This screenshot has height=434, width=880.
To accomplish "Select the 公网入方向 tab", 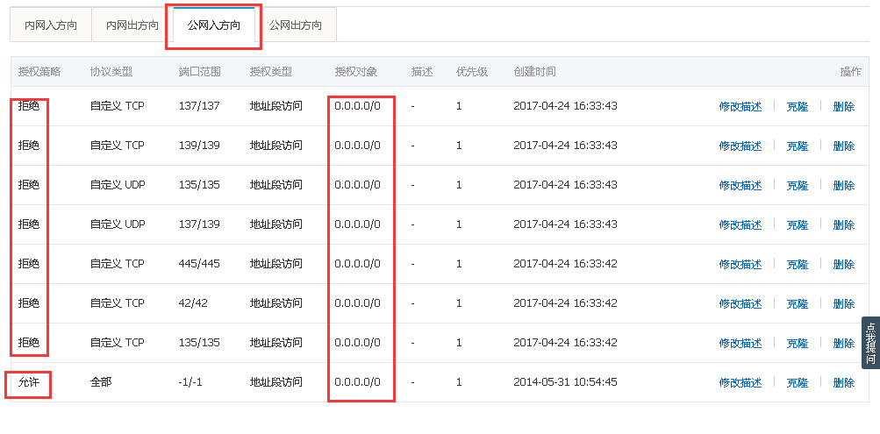I will click(x=214, y=25).
